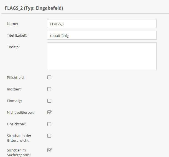The height and width of the screenshot is (157, 169).
Task: Enable Sichtbar in der Gitteransicht checkbox
Action: pos(49,136)
